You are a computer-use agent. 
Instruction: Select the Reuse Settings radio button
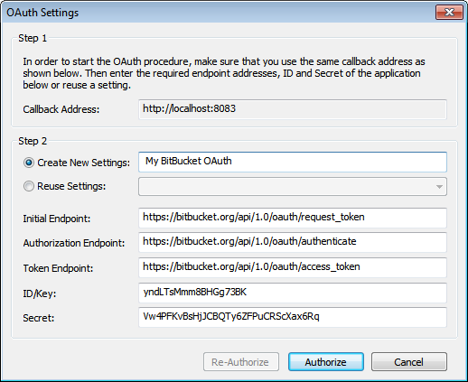(x=29, y=186)
